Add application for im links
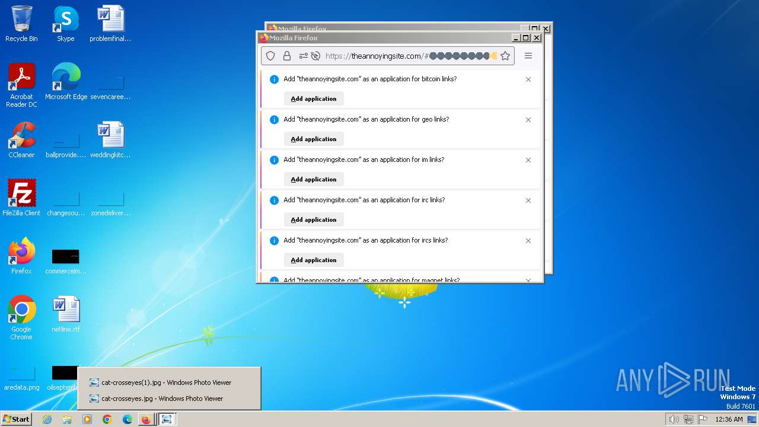This screenshot has height=427, width=759. tap(314, 179)
